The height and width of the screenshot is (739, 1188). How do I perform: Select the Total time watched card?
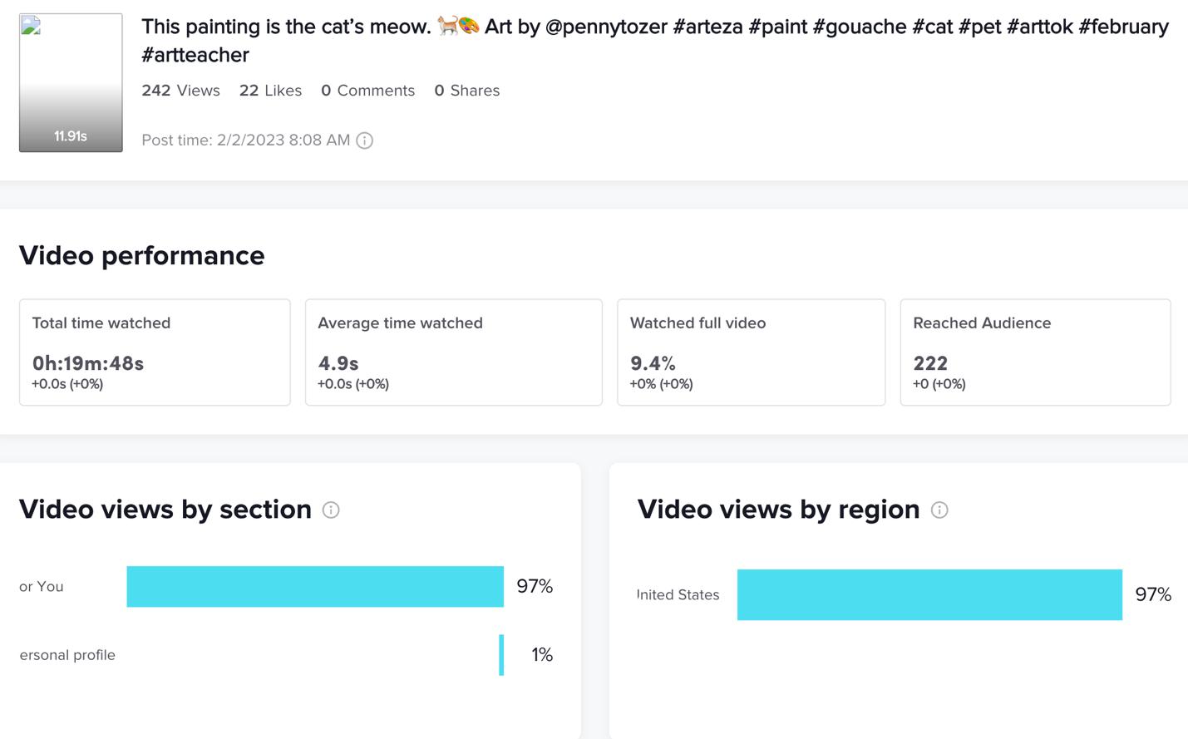tap(155, 352)
